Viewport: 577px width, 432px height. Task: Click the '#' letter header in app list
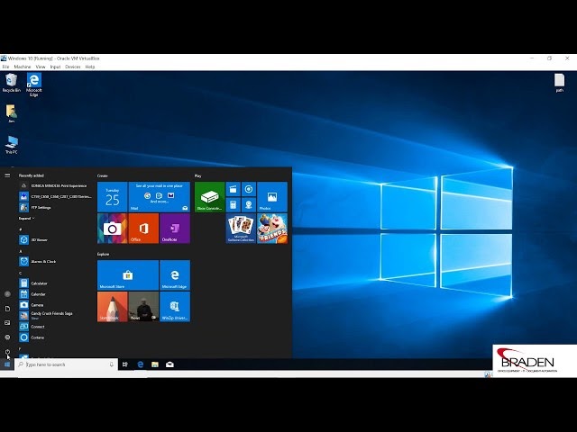coord(20,229)
